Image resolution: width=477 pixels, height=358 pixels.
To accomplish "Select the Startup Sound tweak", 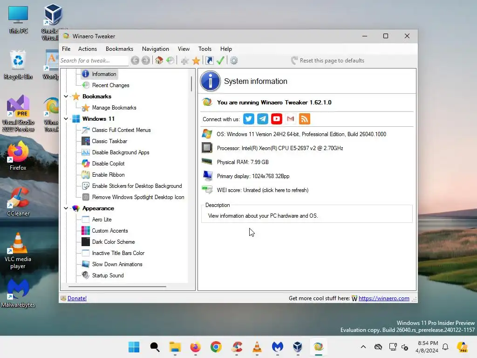I will [108, 275].
